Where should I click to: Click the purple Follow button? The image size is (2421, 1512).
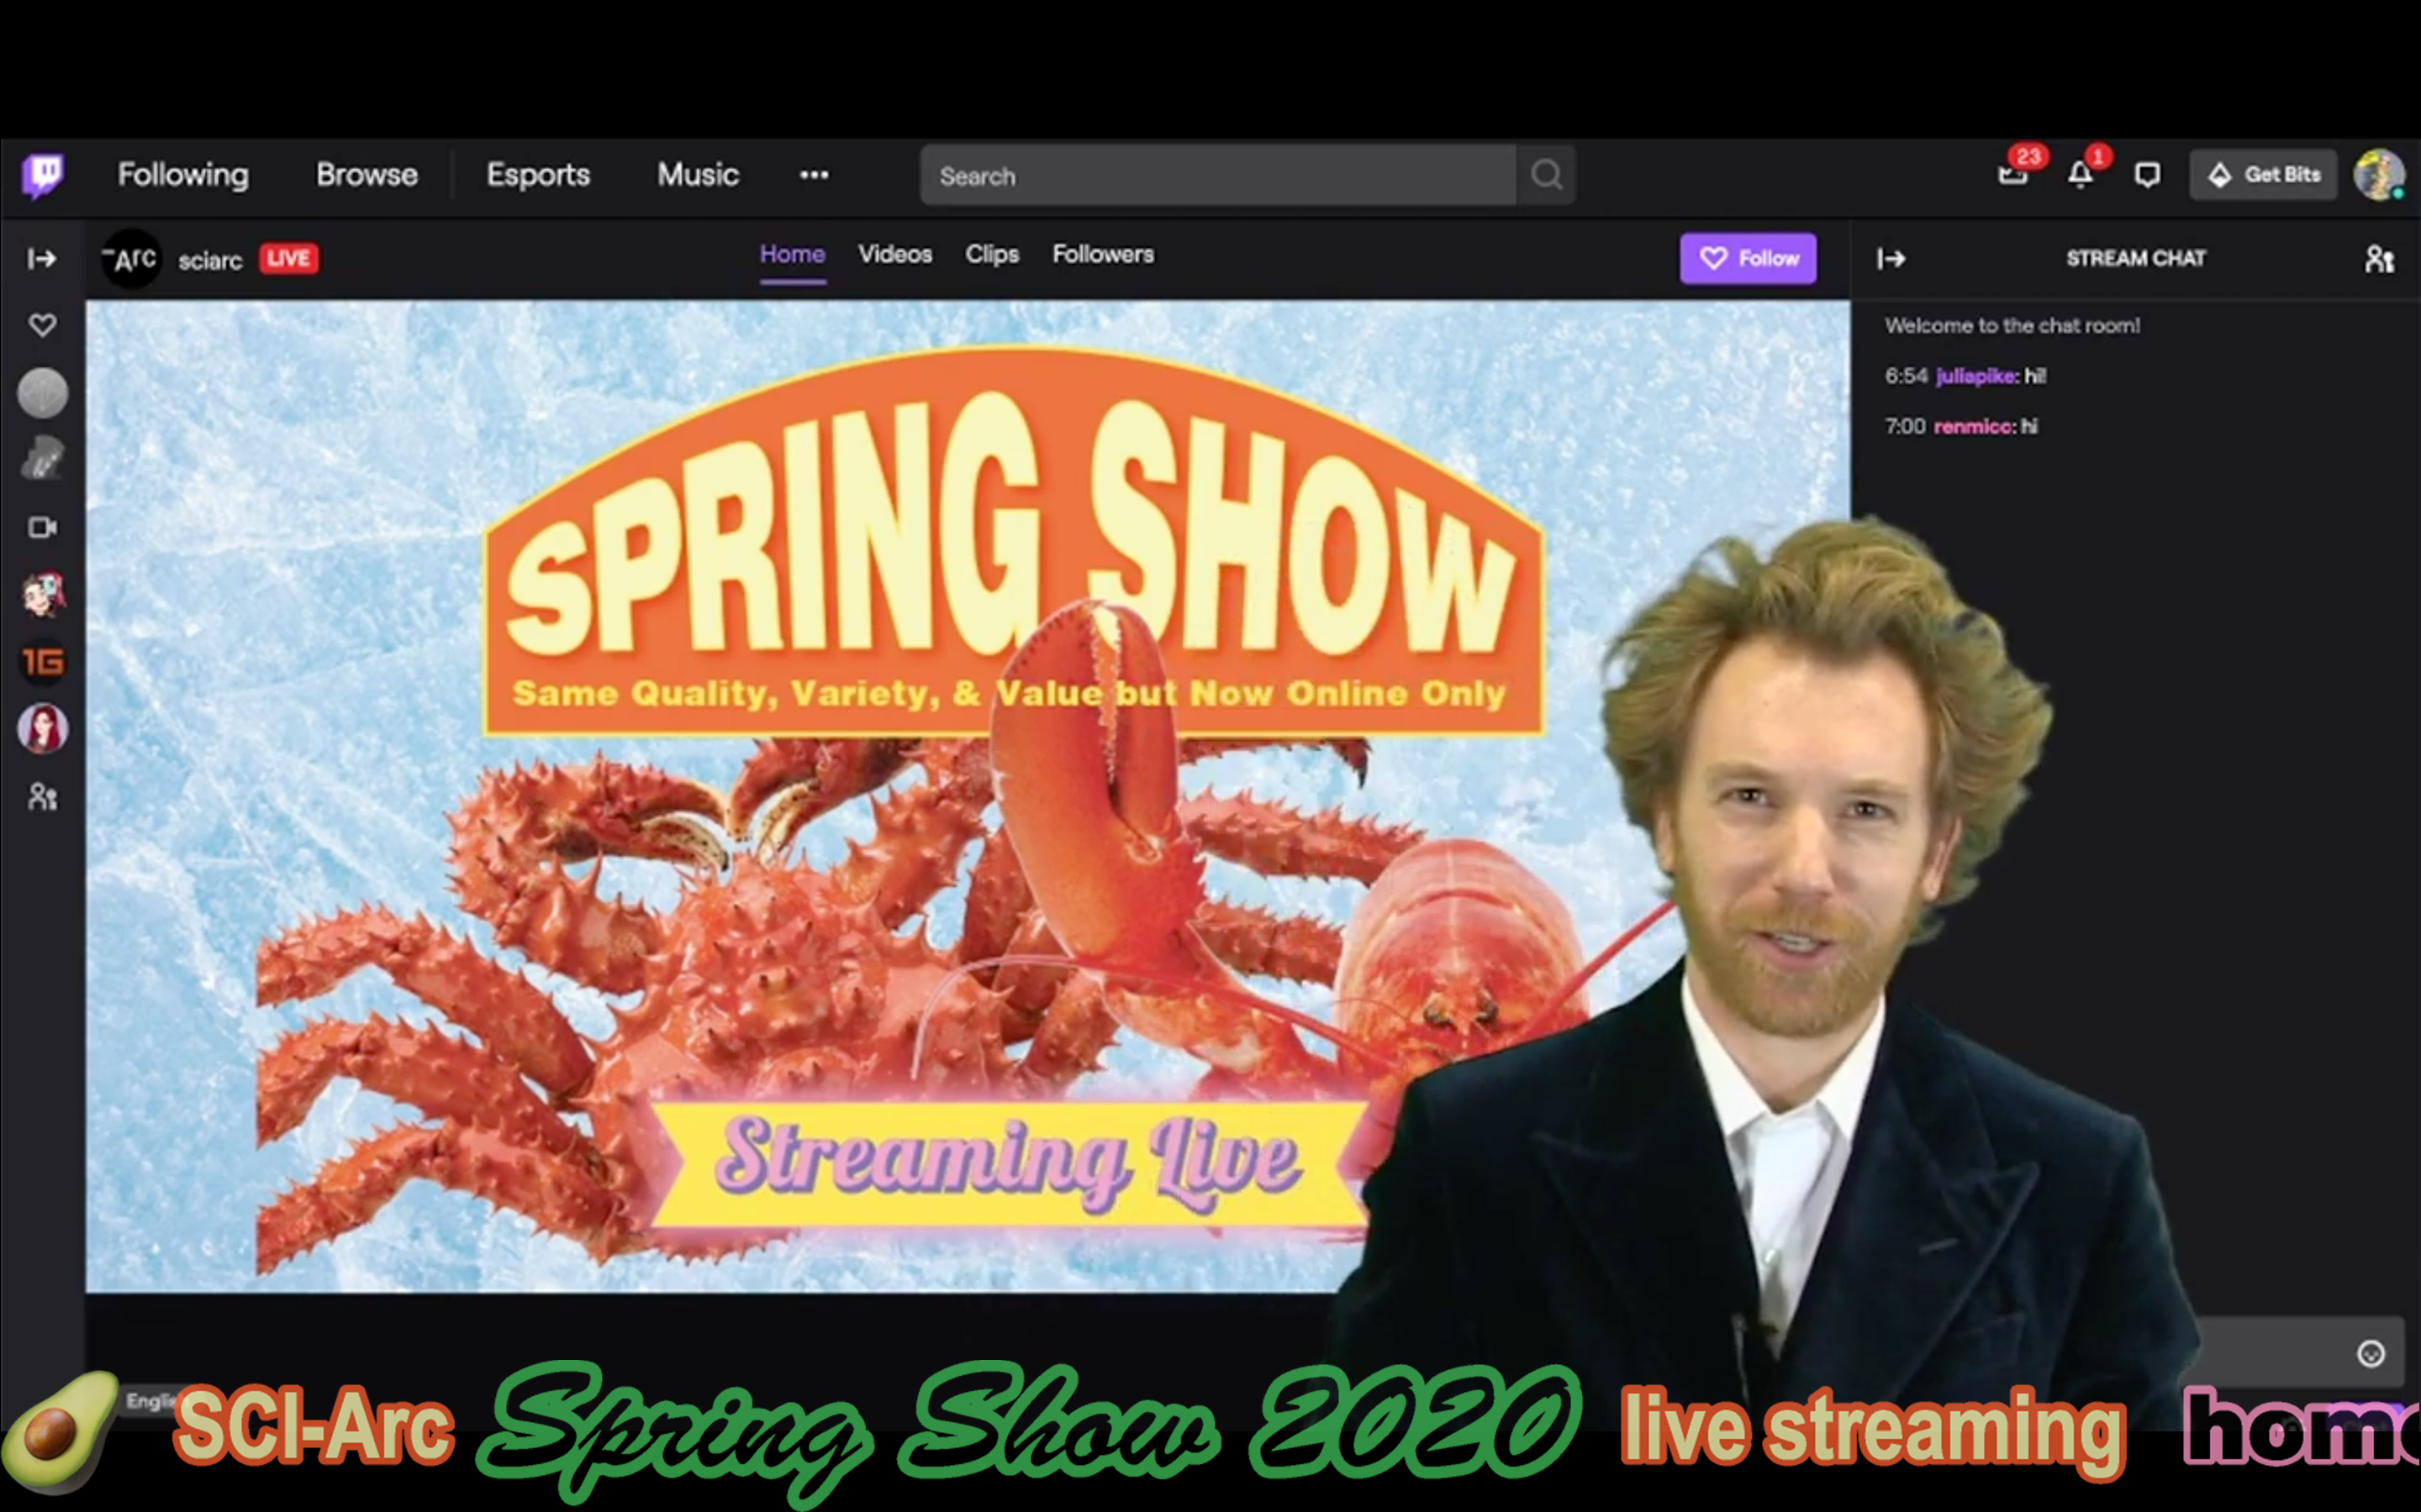coord(1748,259)
